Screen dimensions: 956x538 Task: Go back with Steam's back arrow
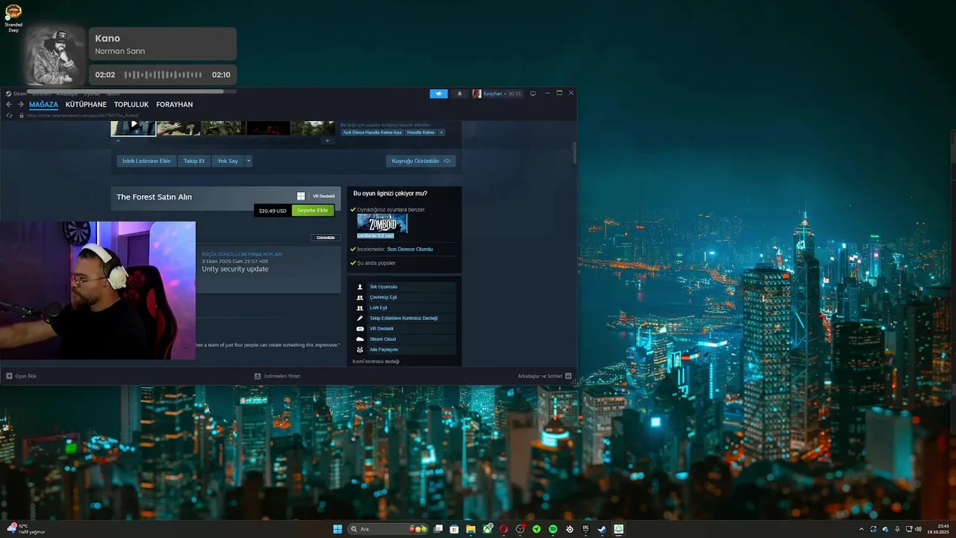pos(9,105)
